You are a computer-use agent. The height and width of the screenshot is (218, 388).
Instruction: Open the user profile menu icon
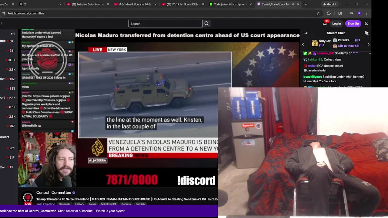click(366, 24)
